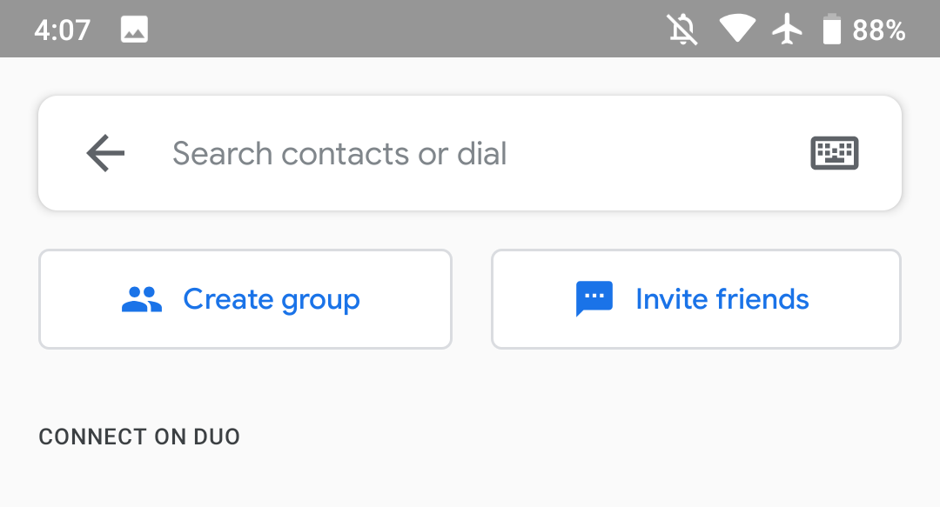Open the dial pad keyboard icon

point(834,154)
